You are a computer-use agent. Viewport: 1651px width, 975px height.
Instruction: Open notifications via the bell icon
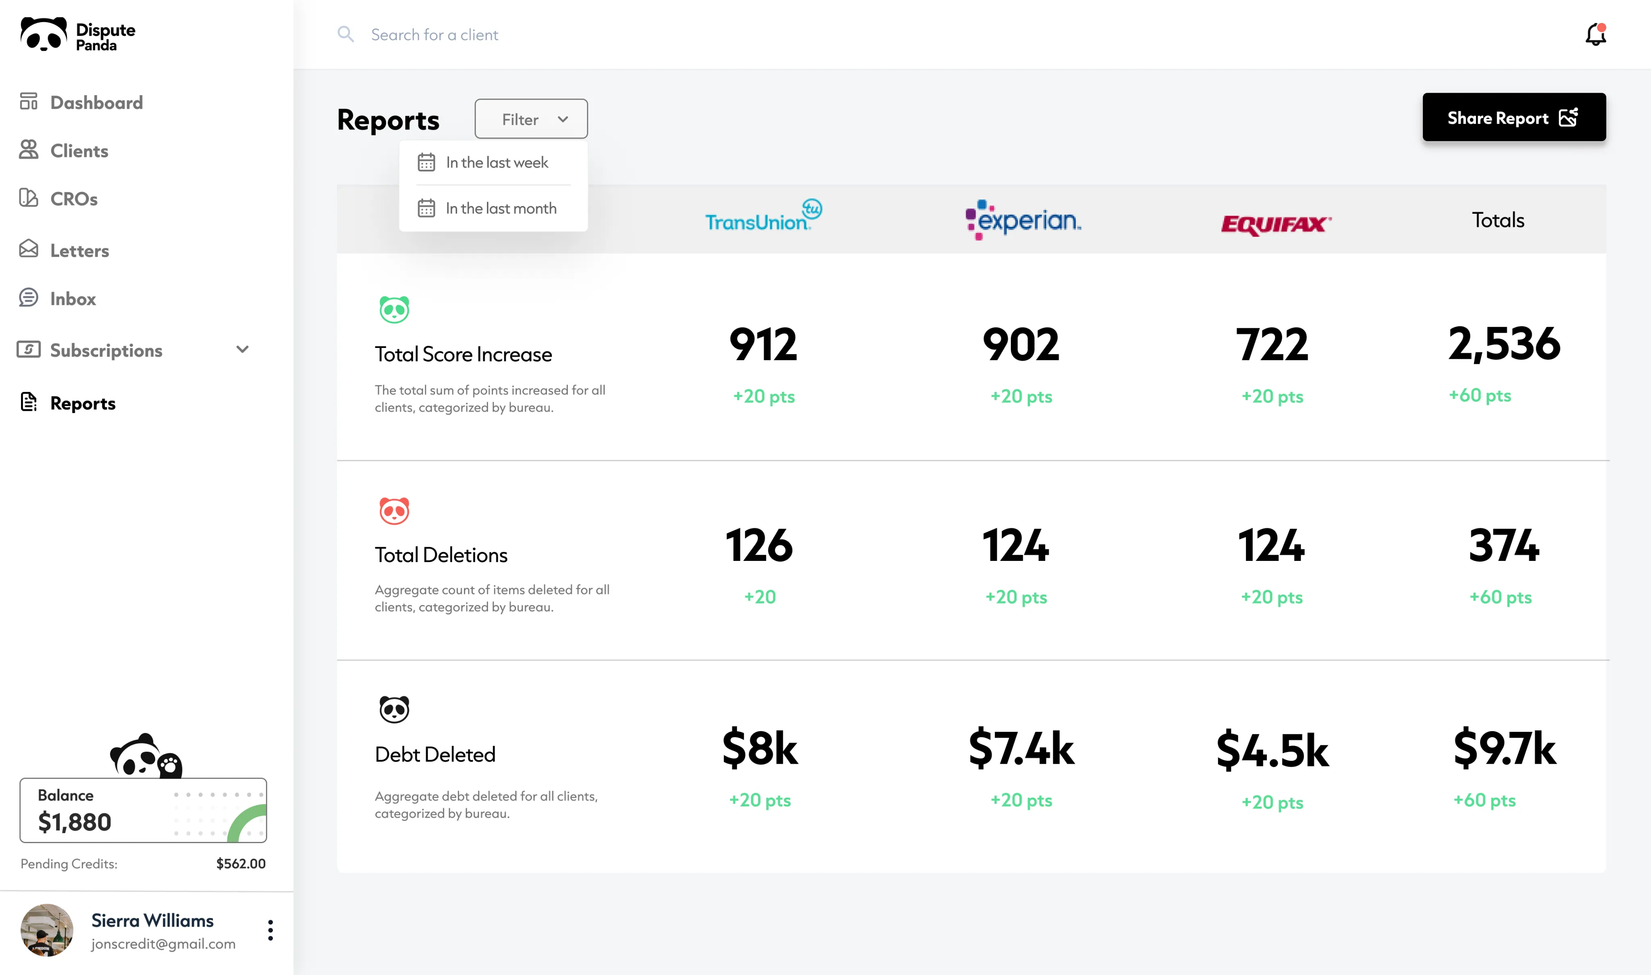1596,34
